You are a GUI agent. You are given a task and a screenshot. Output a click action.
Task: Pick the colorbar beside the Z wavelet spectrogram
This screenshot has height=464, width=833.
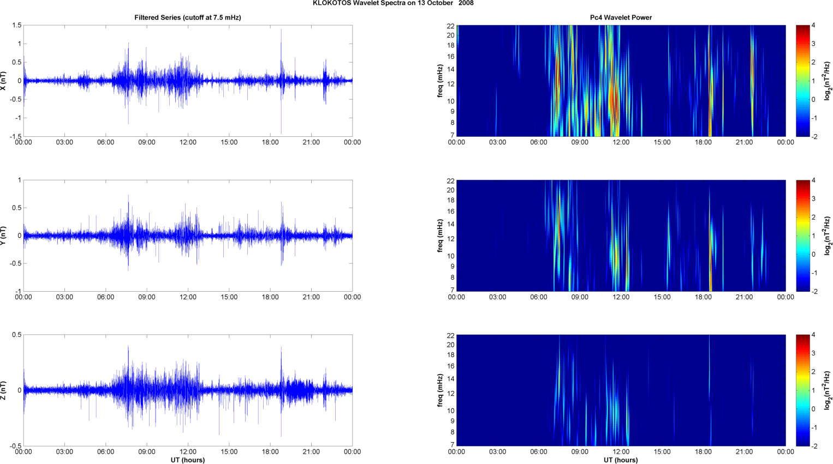pyautogui.click(x=802, y=390)
